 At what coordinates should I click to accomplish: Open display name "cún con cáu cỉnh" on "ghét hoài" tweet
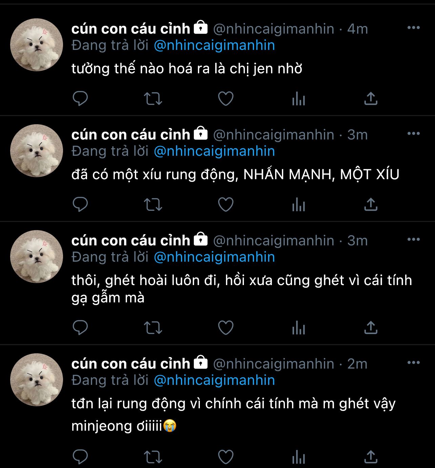pyautogui.click(x=131, y=241)
